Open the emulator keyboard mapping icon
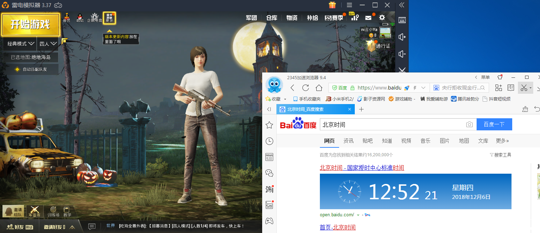The width and height of the screenshot is (540, 233). [x=402, y=20]
